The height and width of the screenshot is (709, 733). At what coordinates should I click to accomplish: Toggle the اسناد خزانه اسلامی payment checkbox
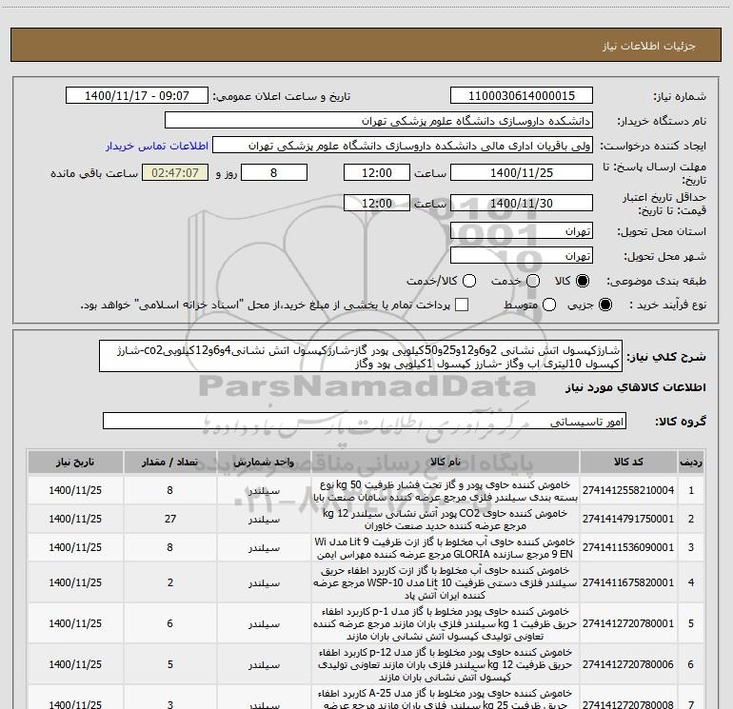462,305
